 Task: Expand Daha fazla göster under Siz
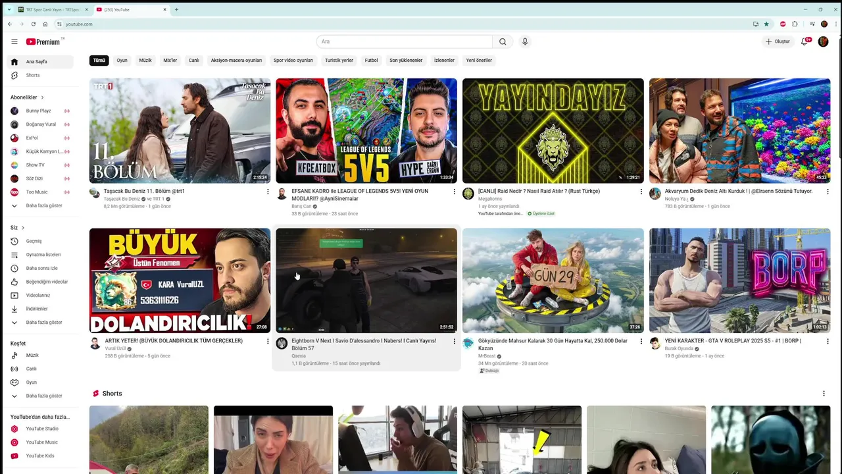coord(40,323)
